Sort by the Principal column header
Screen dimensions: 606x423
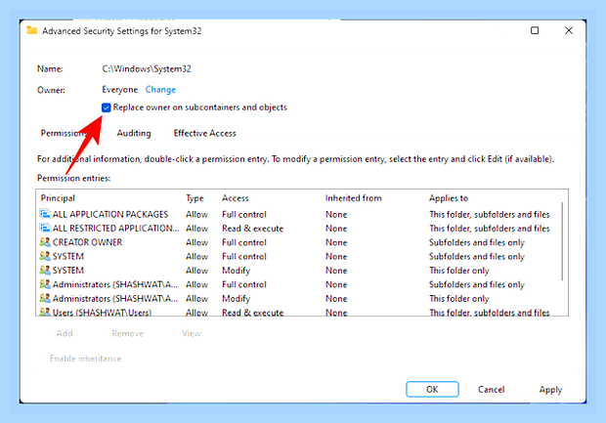pyautogui.click(x=58, y=198)
